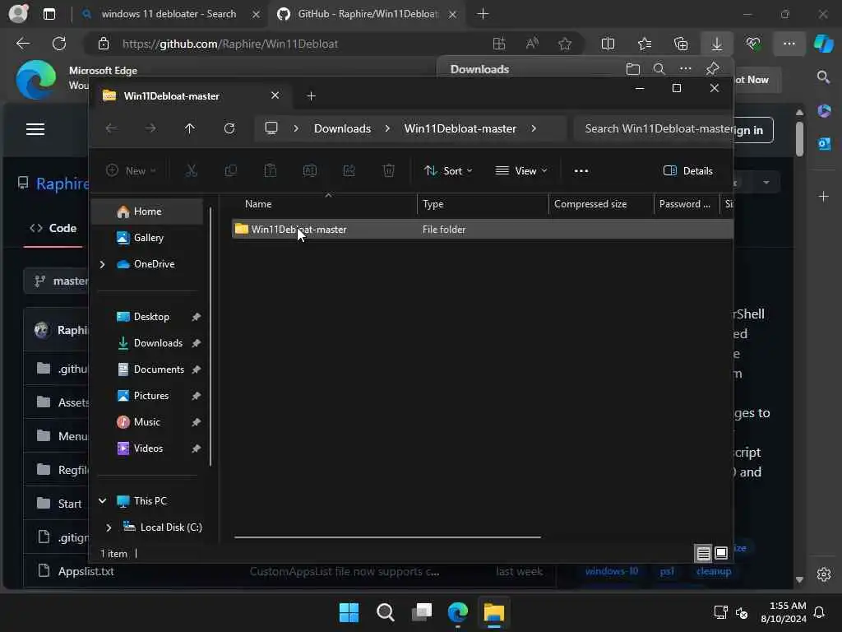Sort by the Name column header

(257, 204)
